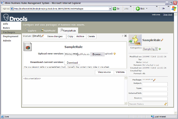Download the current version
The width and height of the screenshot is (178, 119).
click(x=72, y=63)
